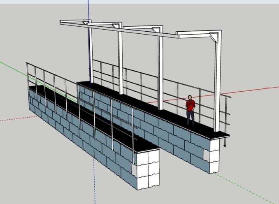Click the corner bracket atop the rightmost post
Screen dimensions: 279x204
[213, 38]
